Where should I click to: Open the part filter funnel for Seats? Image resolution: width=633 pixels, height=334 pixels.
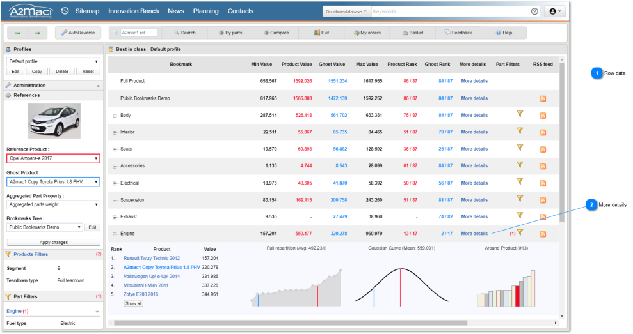520,148
